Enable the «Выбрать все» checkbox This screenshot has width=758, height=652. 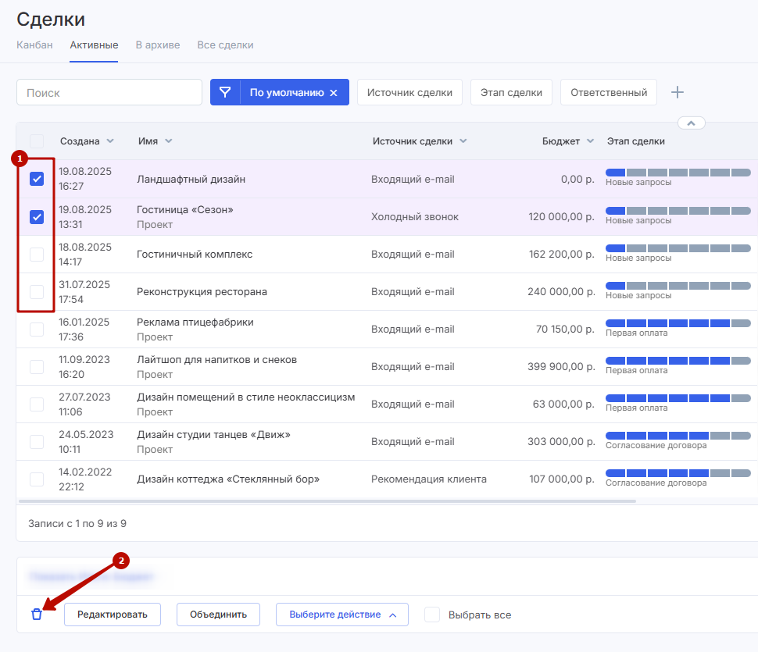432,615
